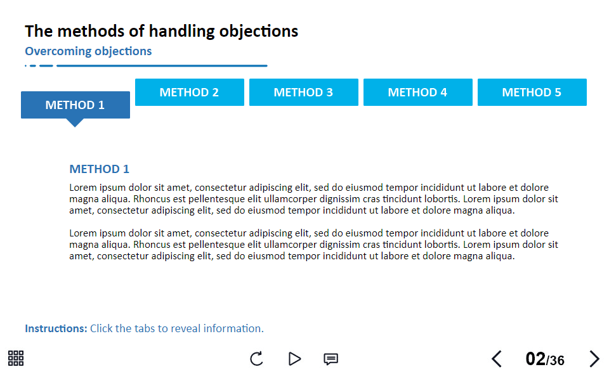Click the blue line under the subtitle
This screenshot has width=609, height=374.
click(146, 66)
